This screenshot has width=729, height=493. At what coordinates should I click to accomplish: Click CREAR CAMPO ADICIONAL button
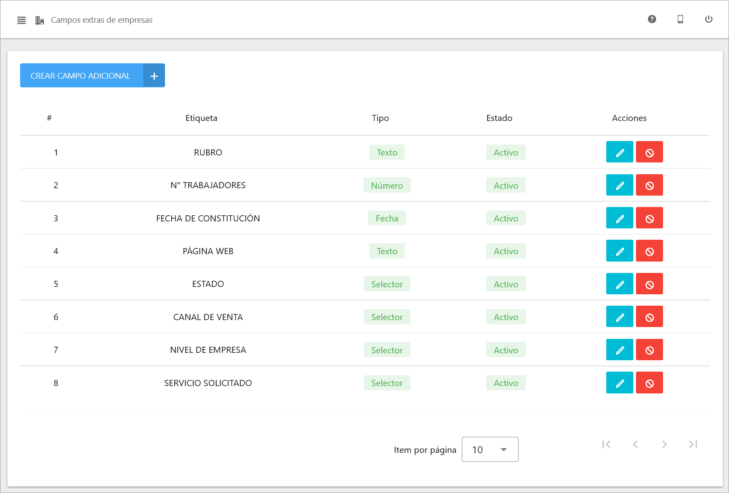pyautogui.click(x=92, y=76)
